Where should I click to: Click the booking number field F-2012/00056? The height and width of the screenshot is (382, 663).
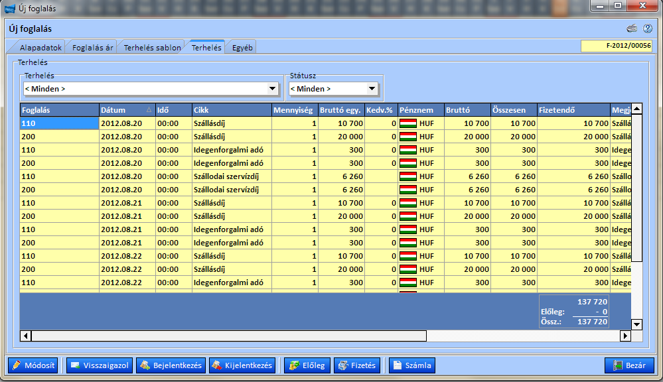pos(616,46)
